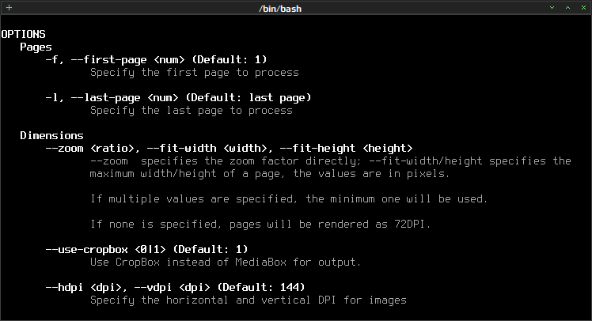This screenshot has height=321, width=592.
Task: Click the green plus new-tab icon
Action: [x=9, y=8]
